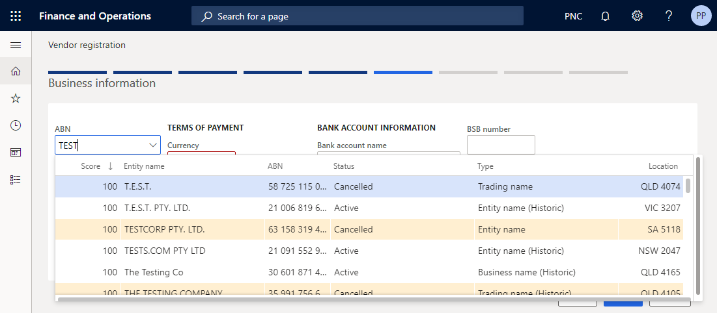717x313 pixels.
Task: Click the Type column header
Action: [x=485, y=166]
